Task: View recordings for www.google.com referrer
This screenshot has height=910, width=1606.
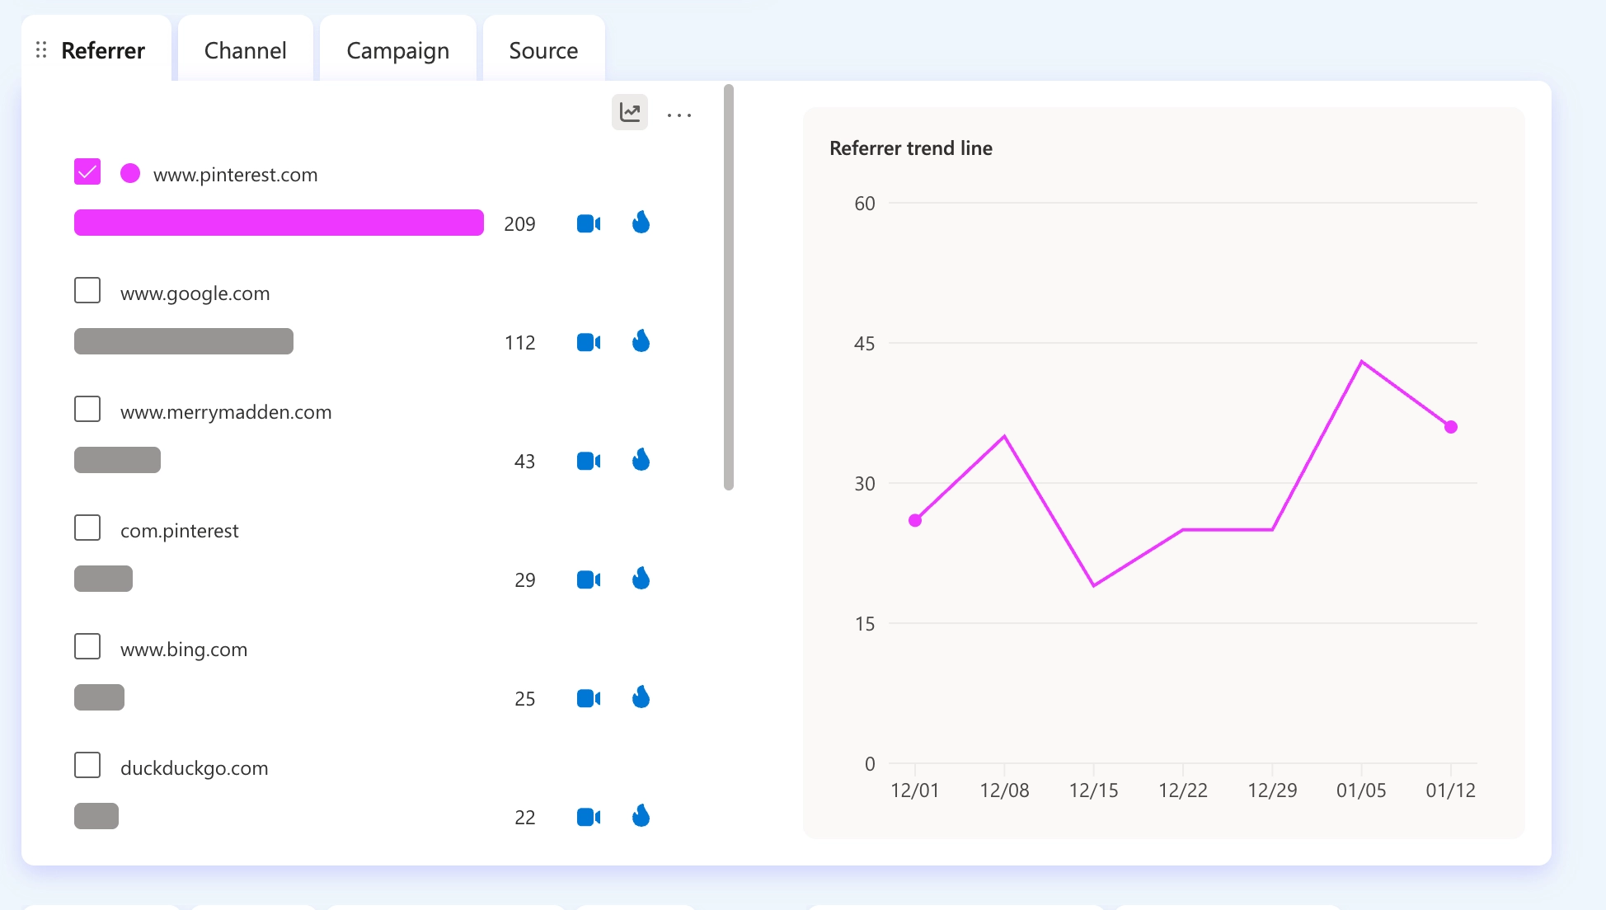Action: click(588, 342)
